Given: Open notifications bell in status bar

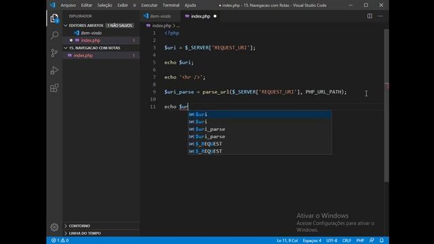Looking at the screenshot, I should point(382,241).
